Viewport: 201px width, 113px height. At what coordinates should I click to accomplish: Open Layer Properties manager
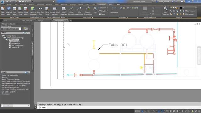166,11
